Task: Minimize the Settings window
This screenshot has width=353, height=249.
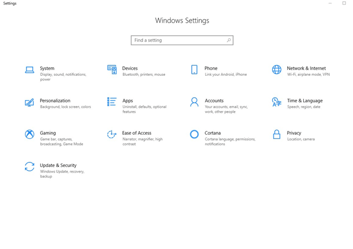Action: pos(330,3)
